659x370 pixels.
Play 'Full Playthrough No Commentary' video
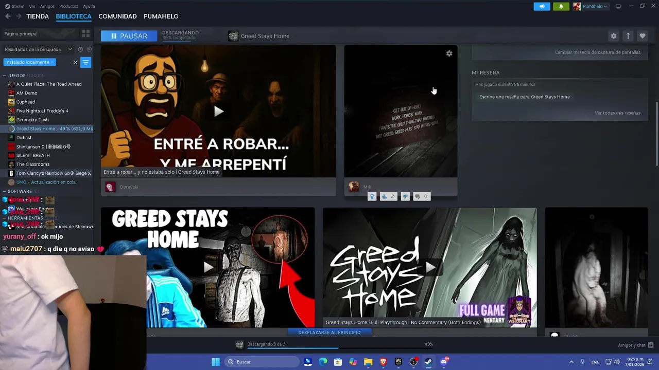[x=430, y=267]
